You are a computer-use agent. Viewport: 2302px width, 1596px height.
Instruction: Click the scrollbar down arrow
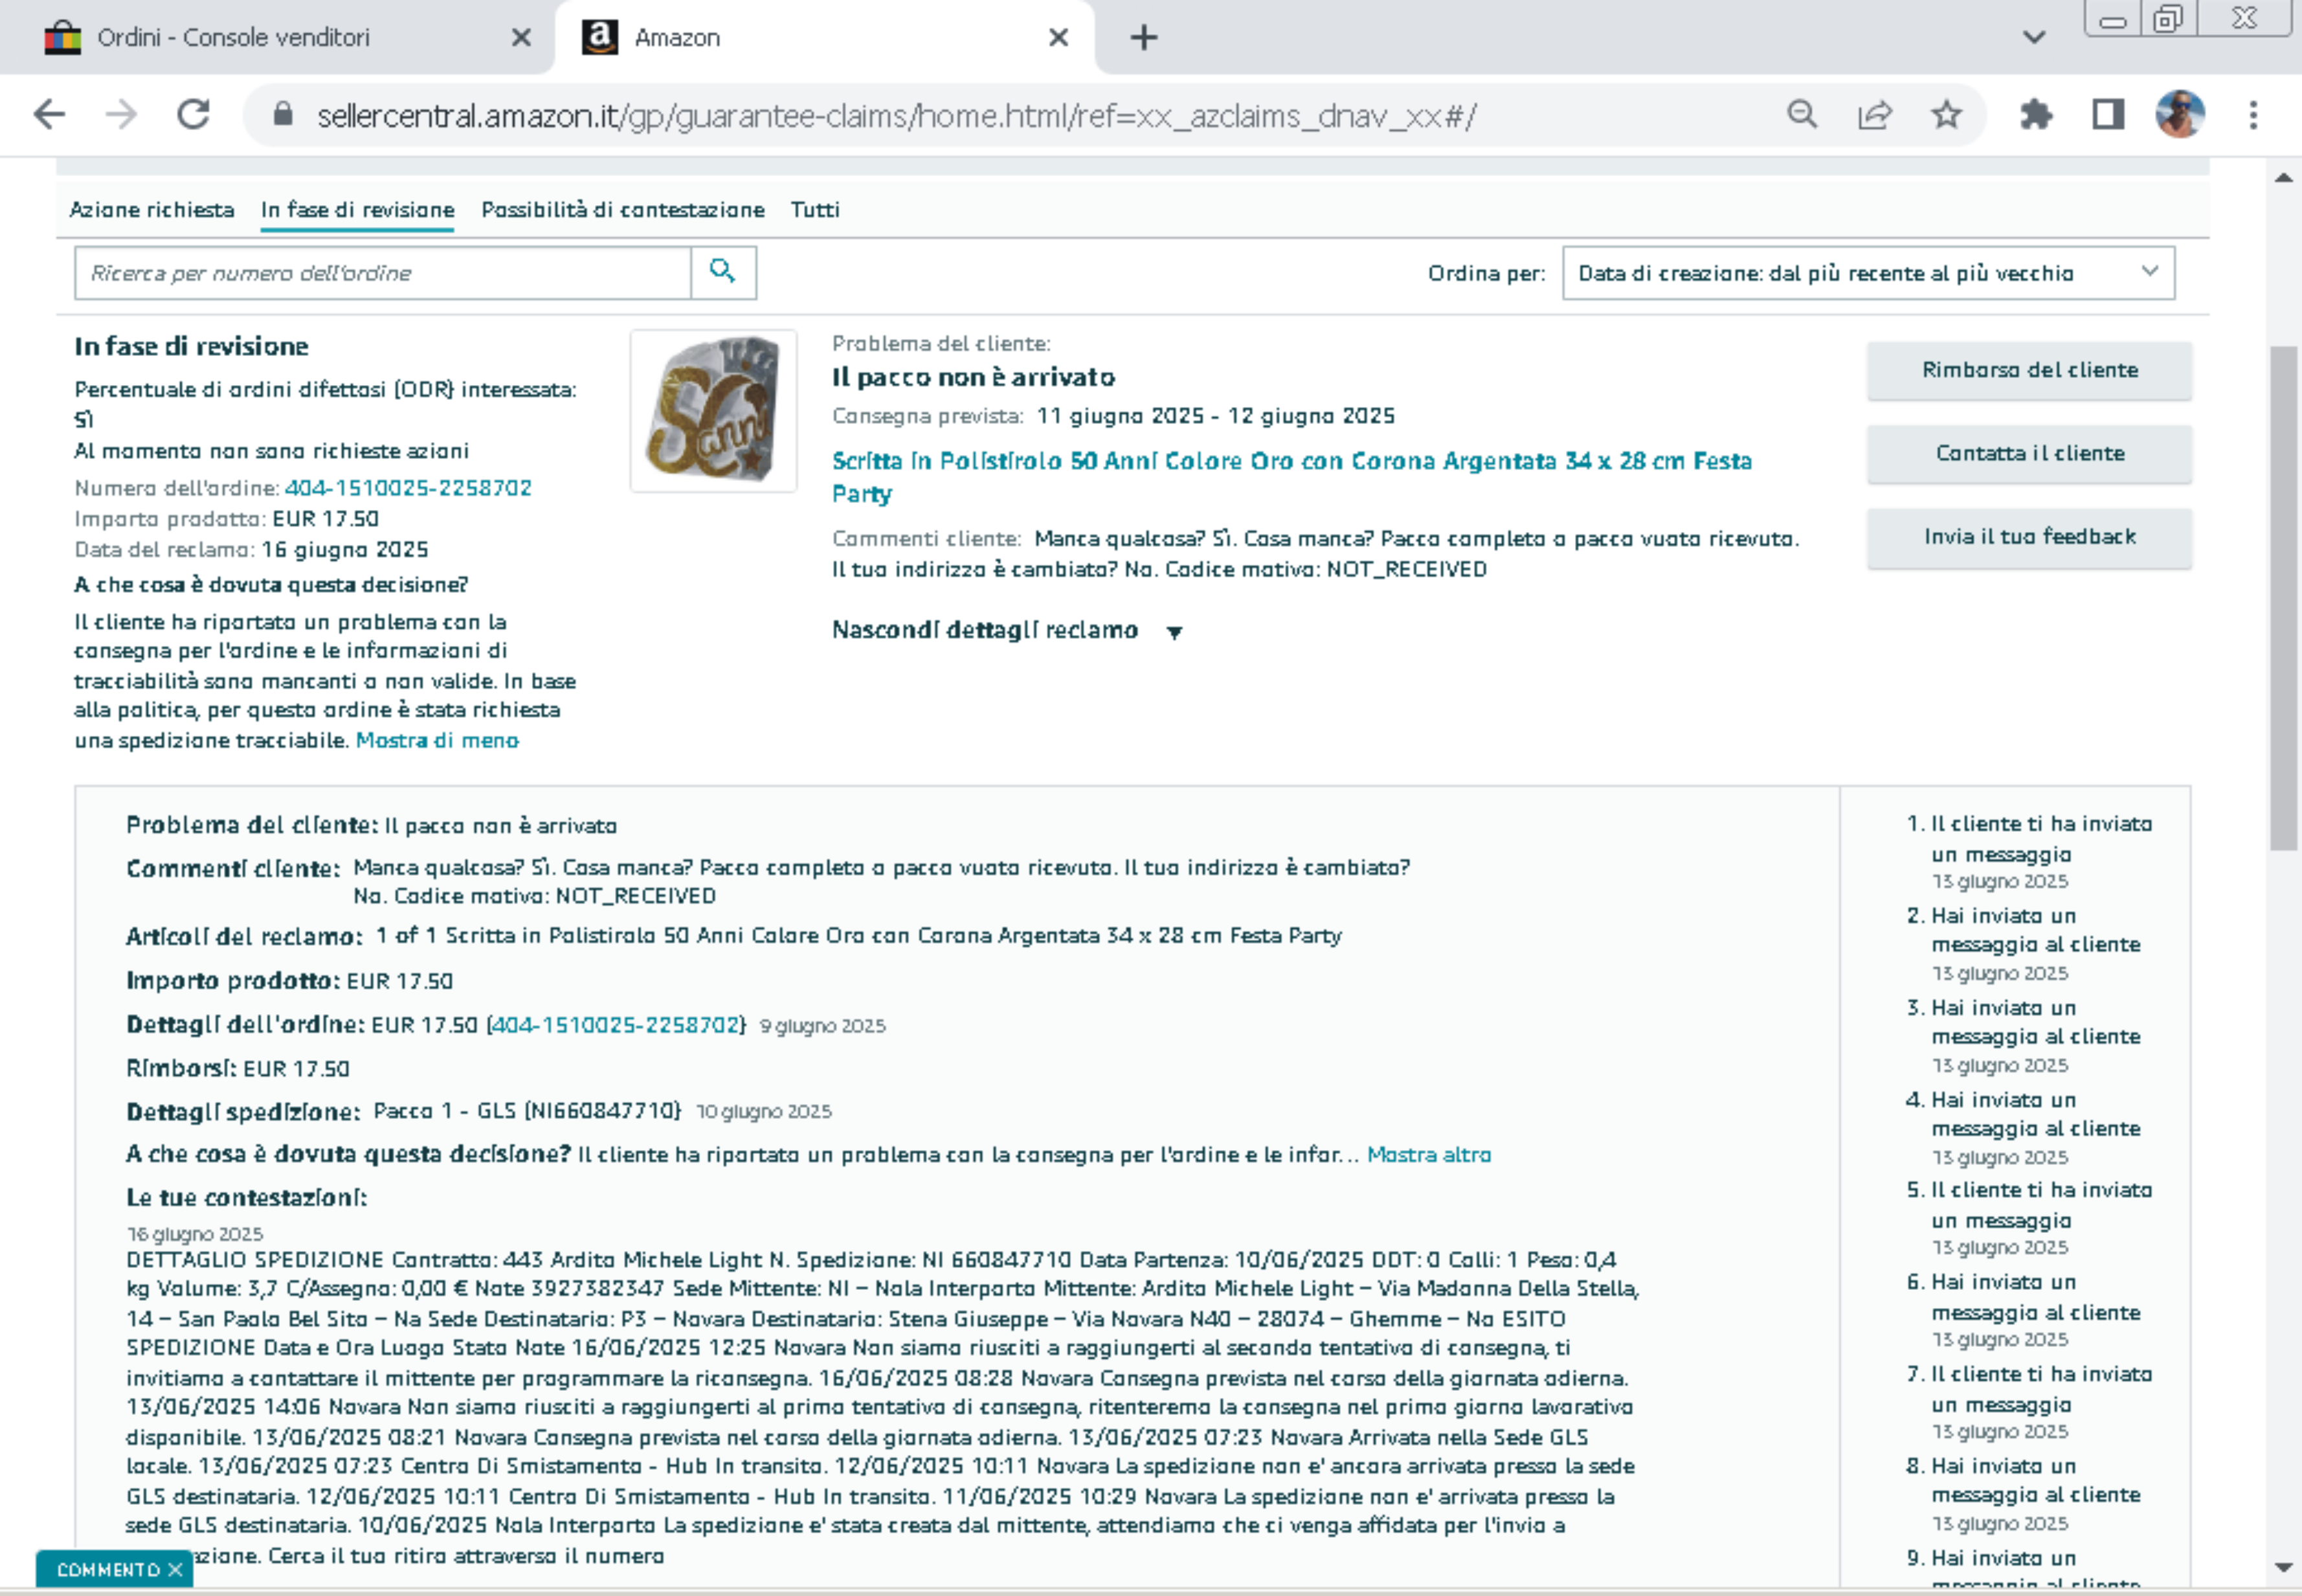click(2283, 1567)
